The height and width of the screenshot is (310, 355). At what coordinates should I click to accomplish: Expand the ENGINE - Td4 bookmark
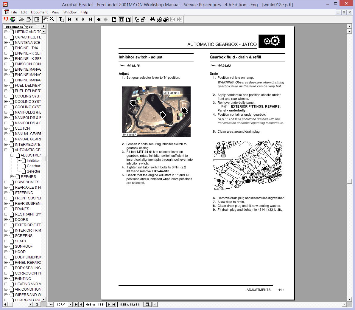tap(6, 48)
